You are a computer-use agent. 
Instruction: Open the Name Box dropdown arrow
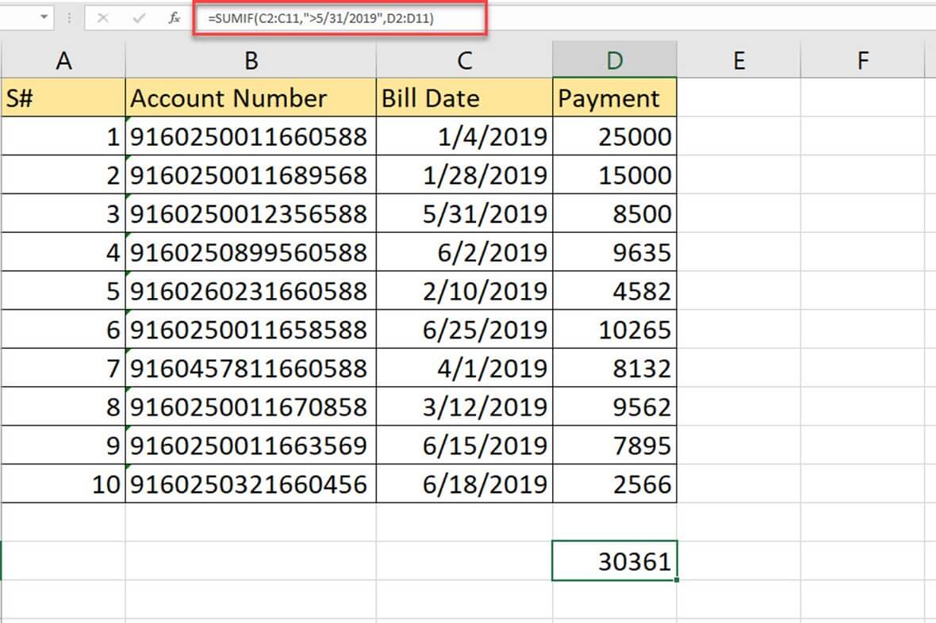[43, 17]
